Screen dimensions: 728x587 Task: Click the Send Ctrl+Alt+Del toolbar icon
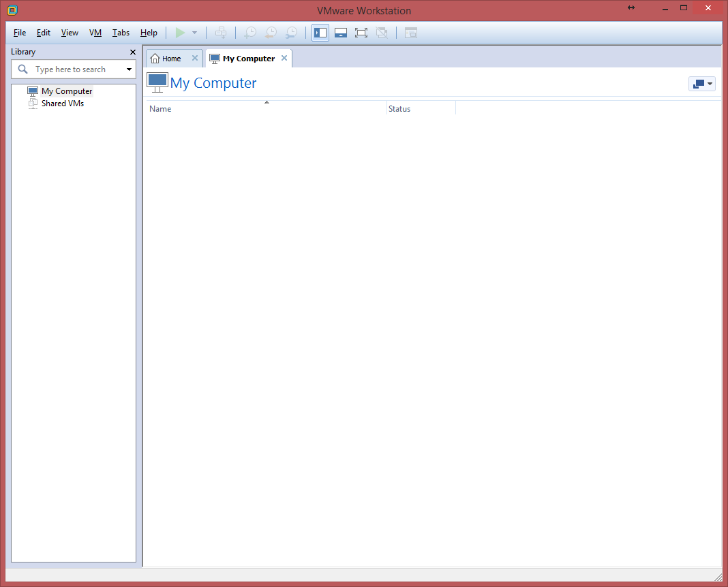(221, 33)
